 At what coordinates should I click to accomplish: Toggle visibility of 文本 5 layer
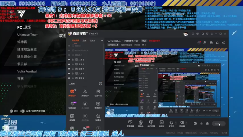point(69,60)
